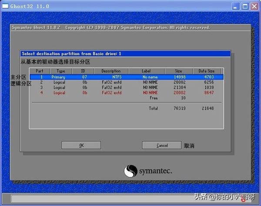The height and width of the screenshot is (206, 261).
Task: Click the Type column header
Action: pos(61,71)
